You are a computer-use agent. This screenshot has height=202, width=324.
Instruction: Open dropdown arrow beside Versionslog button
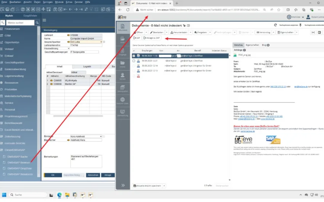coord(273,32)
